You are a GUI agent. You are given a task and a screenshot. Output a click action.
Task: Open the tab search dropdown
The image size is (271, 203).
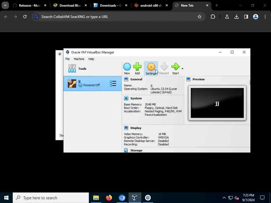pos(5,5)
